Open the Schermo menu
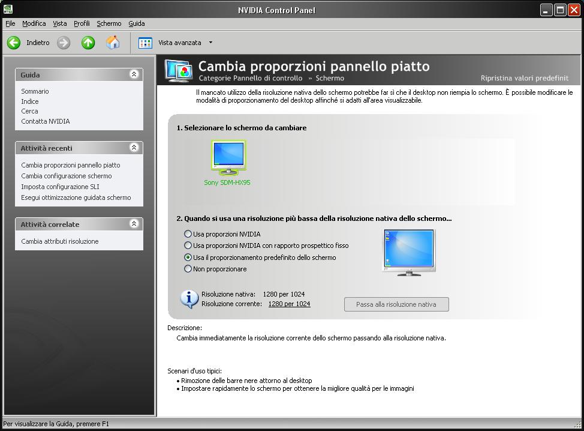 click(x=109, y=23)
